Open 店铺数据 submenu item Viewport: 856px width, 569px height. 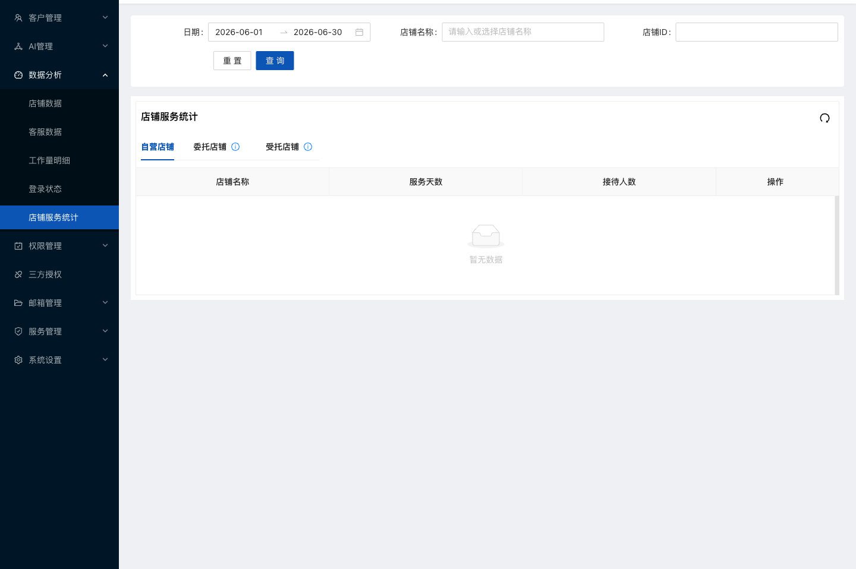coord(59,103)
